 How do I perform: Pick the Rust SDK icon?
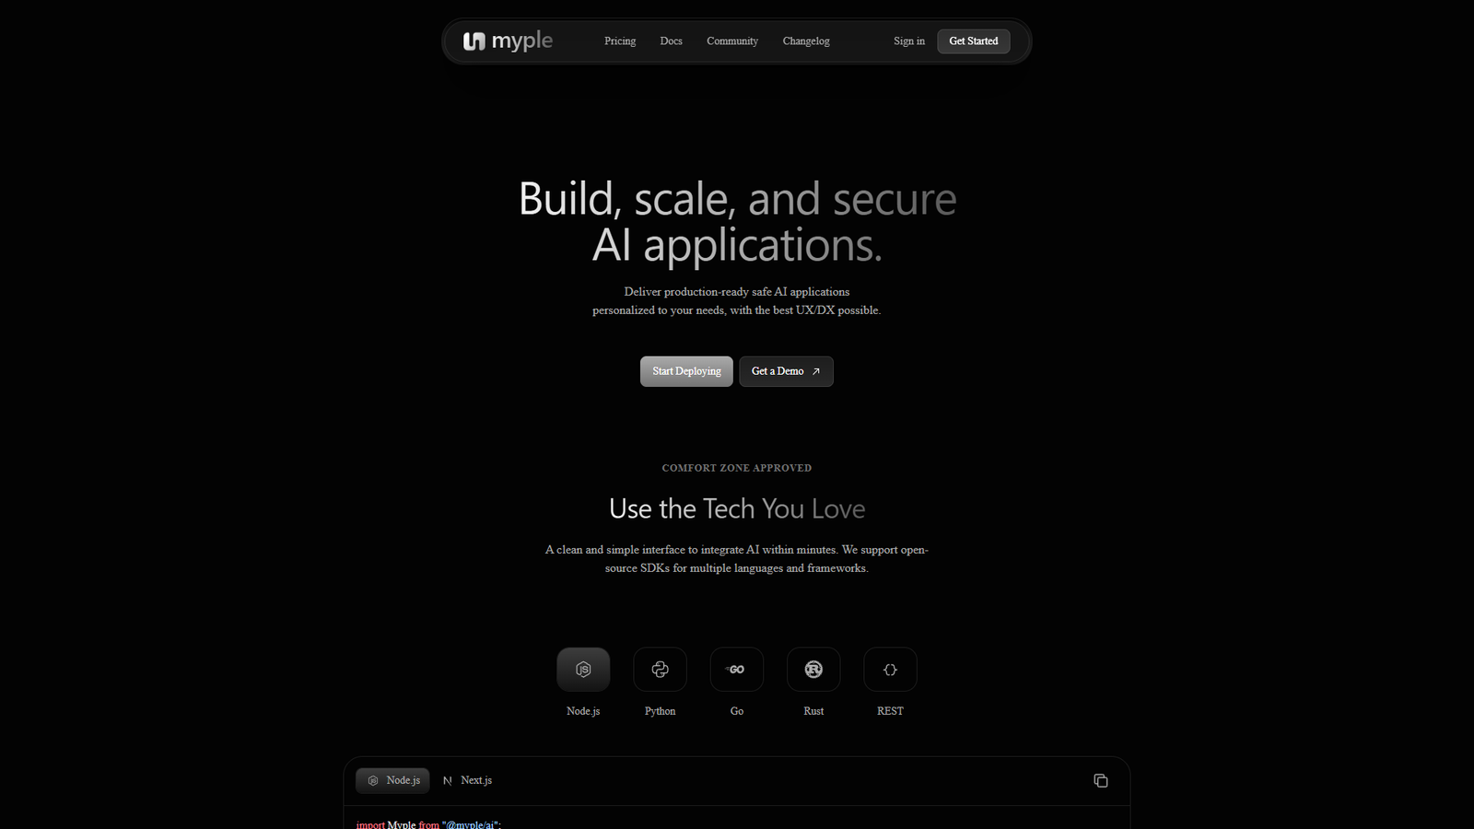point(813,670)
